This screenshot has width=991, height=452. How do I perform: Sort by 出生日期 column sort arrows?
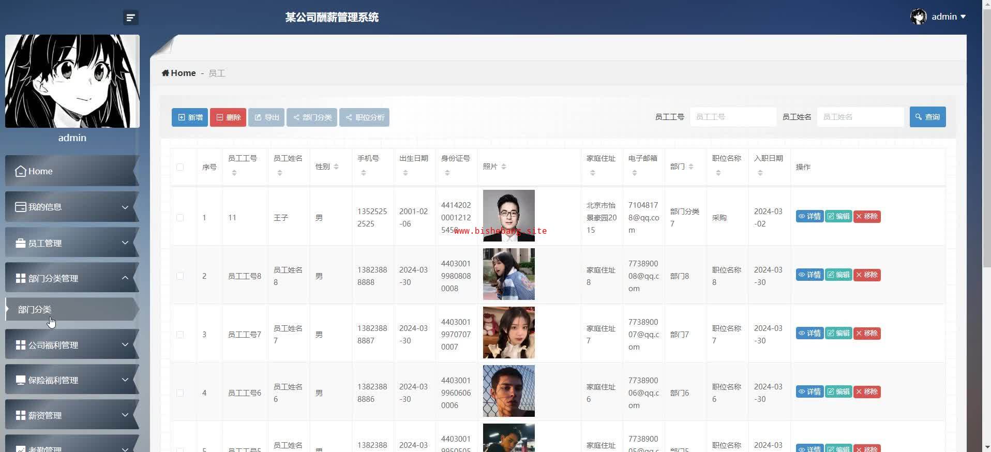point(406,173)
